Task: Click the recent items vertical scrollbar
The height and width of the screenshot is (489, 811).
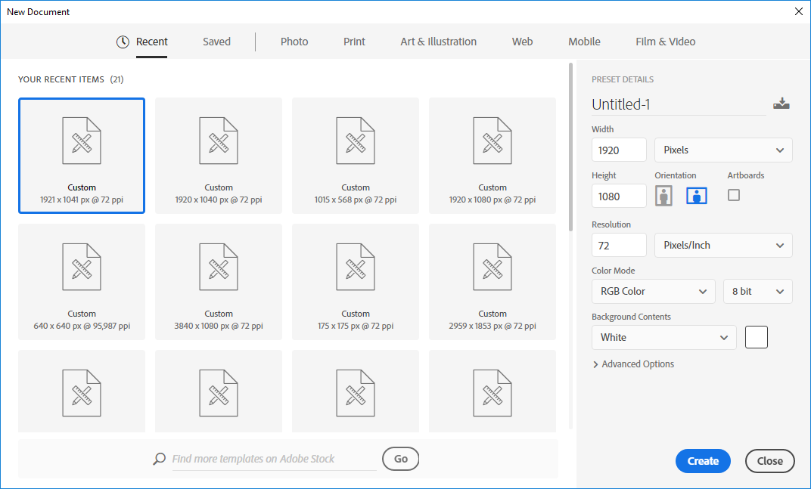Action: pyautogui.click(x=571, y=147)
